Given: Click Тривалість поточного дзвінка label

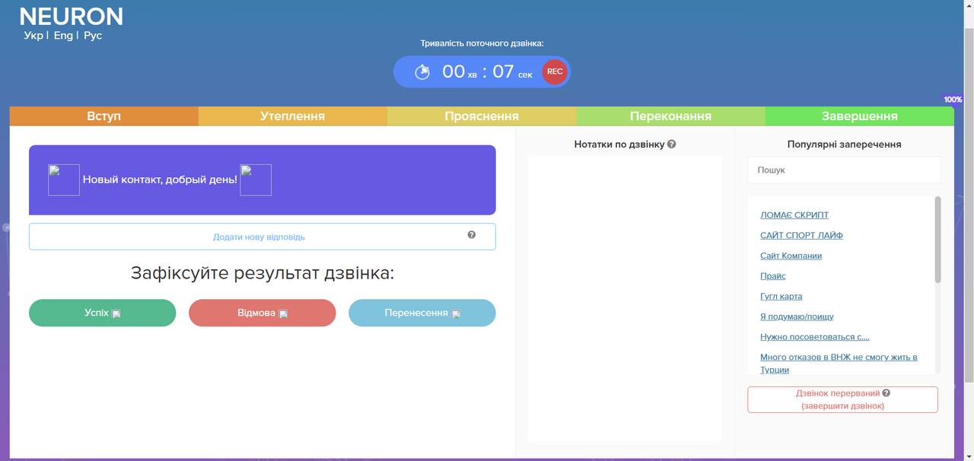Looking at the screenshot, I should pos(482,43).
